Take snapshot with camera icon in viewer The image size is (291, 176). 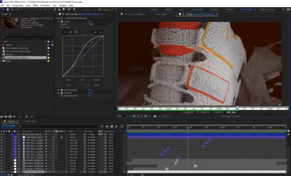click(155, 116)
